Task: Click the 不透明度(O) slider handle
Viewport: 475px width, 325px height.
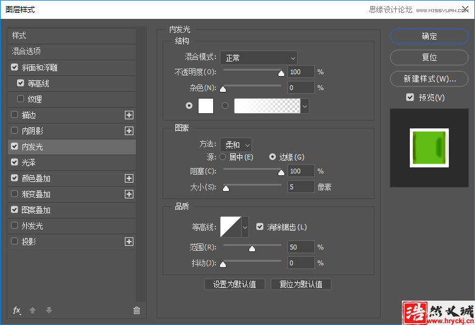Action: pyautogui.click(x=281, y=73)
